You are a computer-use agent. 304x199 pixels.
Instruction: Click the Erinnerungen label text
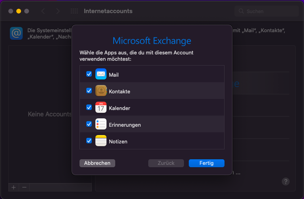point(125,125)
